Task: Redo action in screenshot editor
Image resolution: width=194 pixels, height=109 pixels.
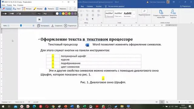Action: pos(75,9)
